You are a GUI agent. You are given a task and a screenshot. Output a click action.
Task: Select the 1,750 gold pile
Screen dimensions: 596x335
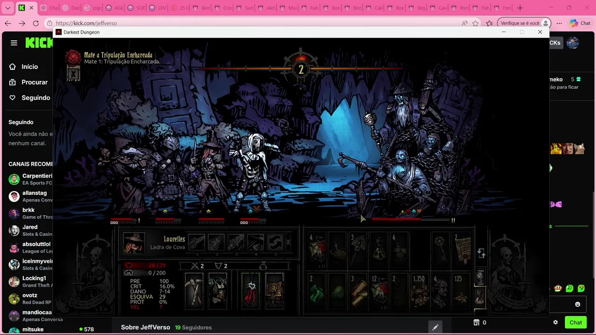click(420, 291)
